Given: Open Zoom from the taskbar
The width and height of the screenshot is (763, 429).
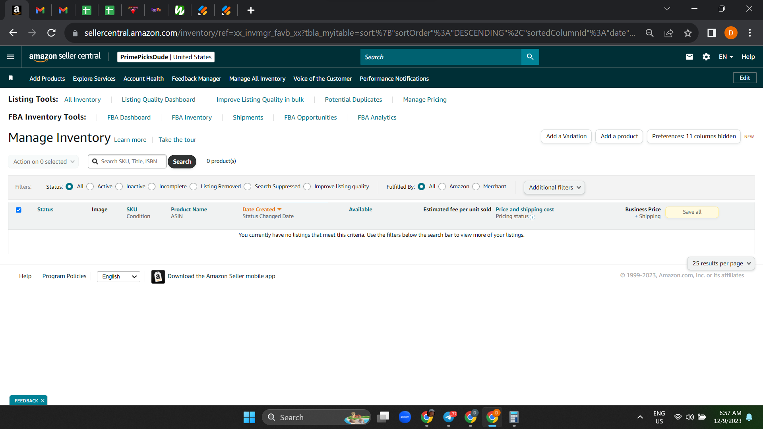Looking at the screenshot, I should tap(405, 417).
